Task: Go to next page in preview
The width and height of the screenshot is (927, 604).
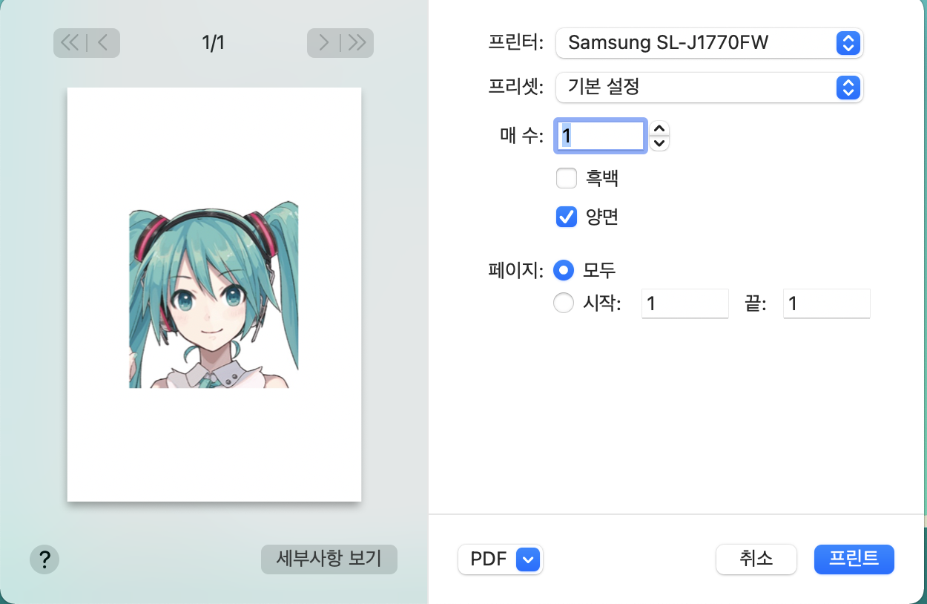Action: point(323,43)
